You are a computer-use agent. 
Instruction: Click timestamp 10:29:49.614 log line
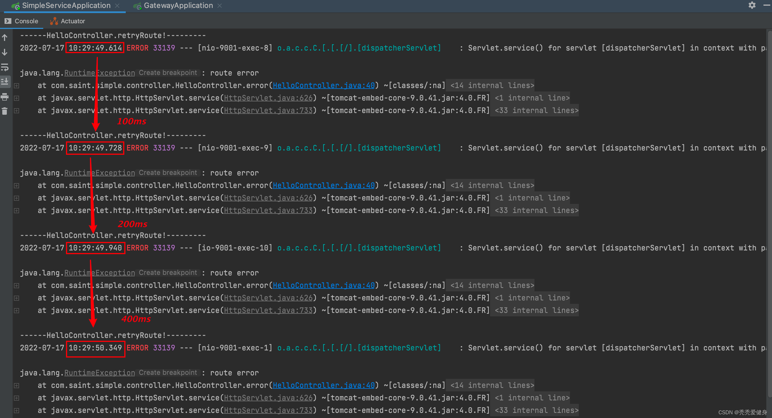pyautogui.click(x=95, y=48)
